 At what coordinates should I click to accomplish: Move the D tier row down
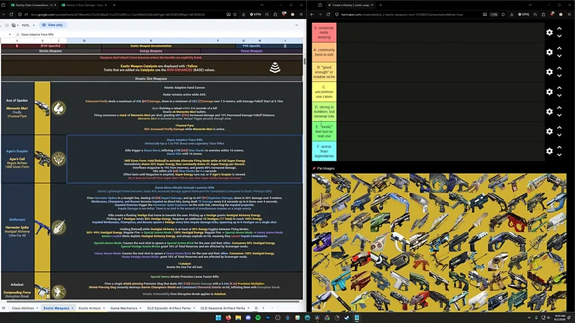click(x=559, y=115)
